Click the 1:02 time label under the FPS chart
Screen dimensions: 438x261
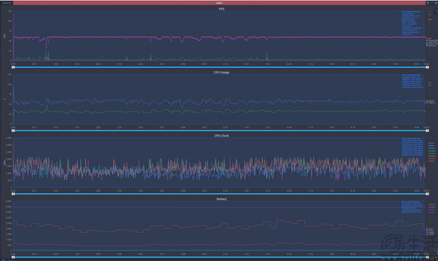coord(55,64)
